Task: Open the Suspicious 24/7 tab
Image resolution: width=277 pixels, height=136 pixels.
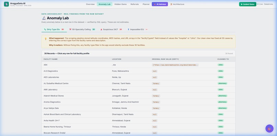Action: pyautogui.click(x=111, y=29)
